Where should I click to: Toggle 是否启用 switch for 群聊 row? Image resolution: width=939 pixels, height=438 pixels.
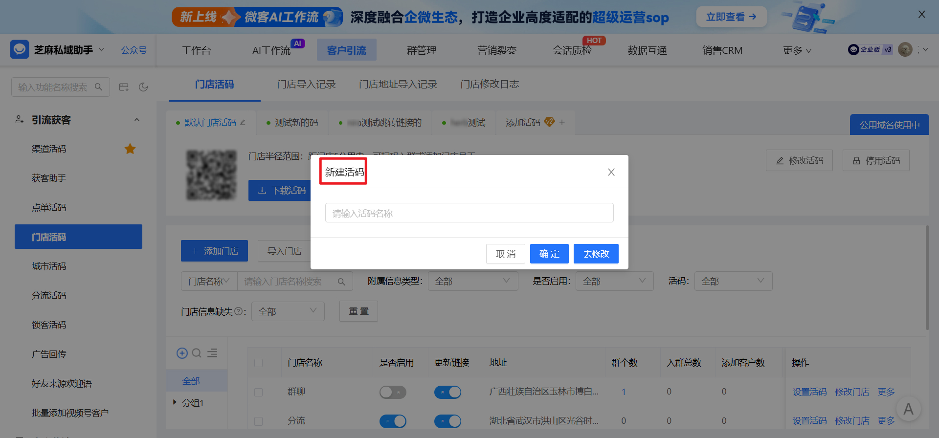tap(393, 392)
